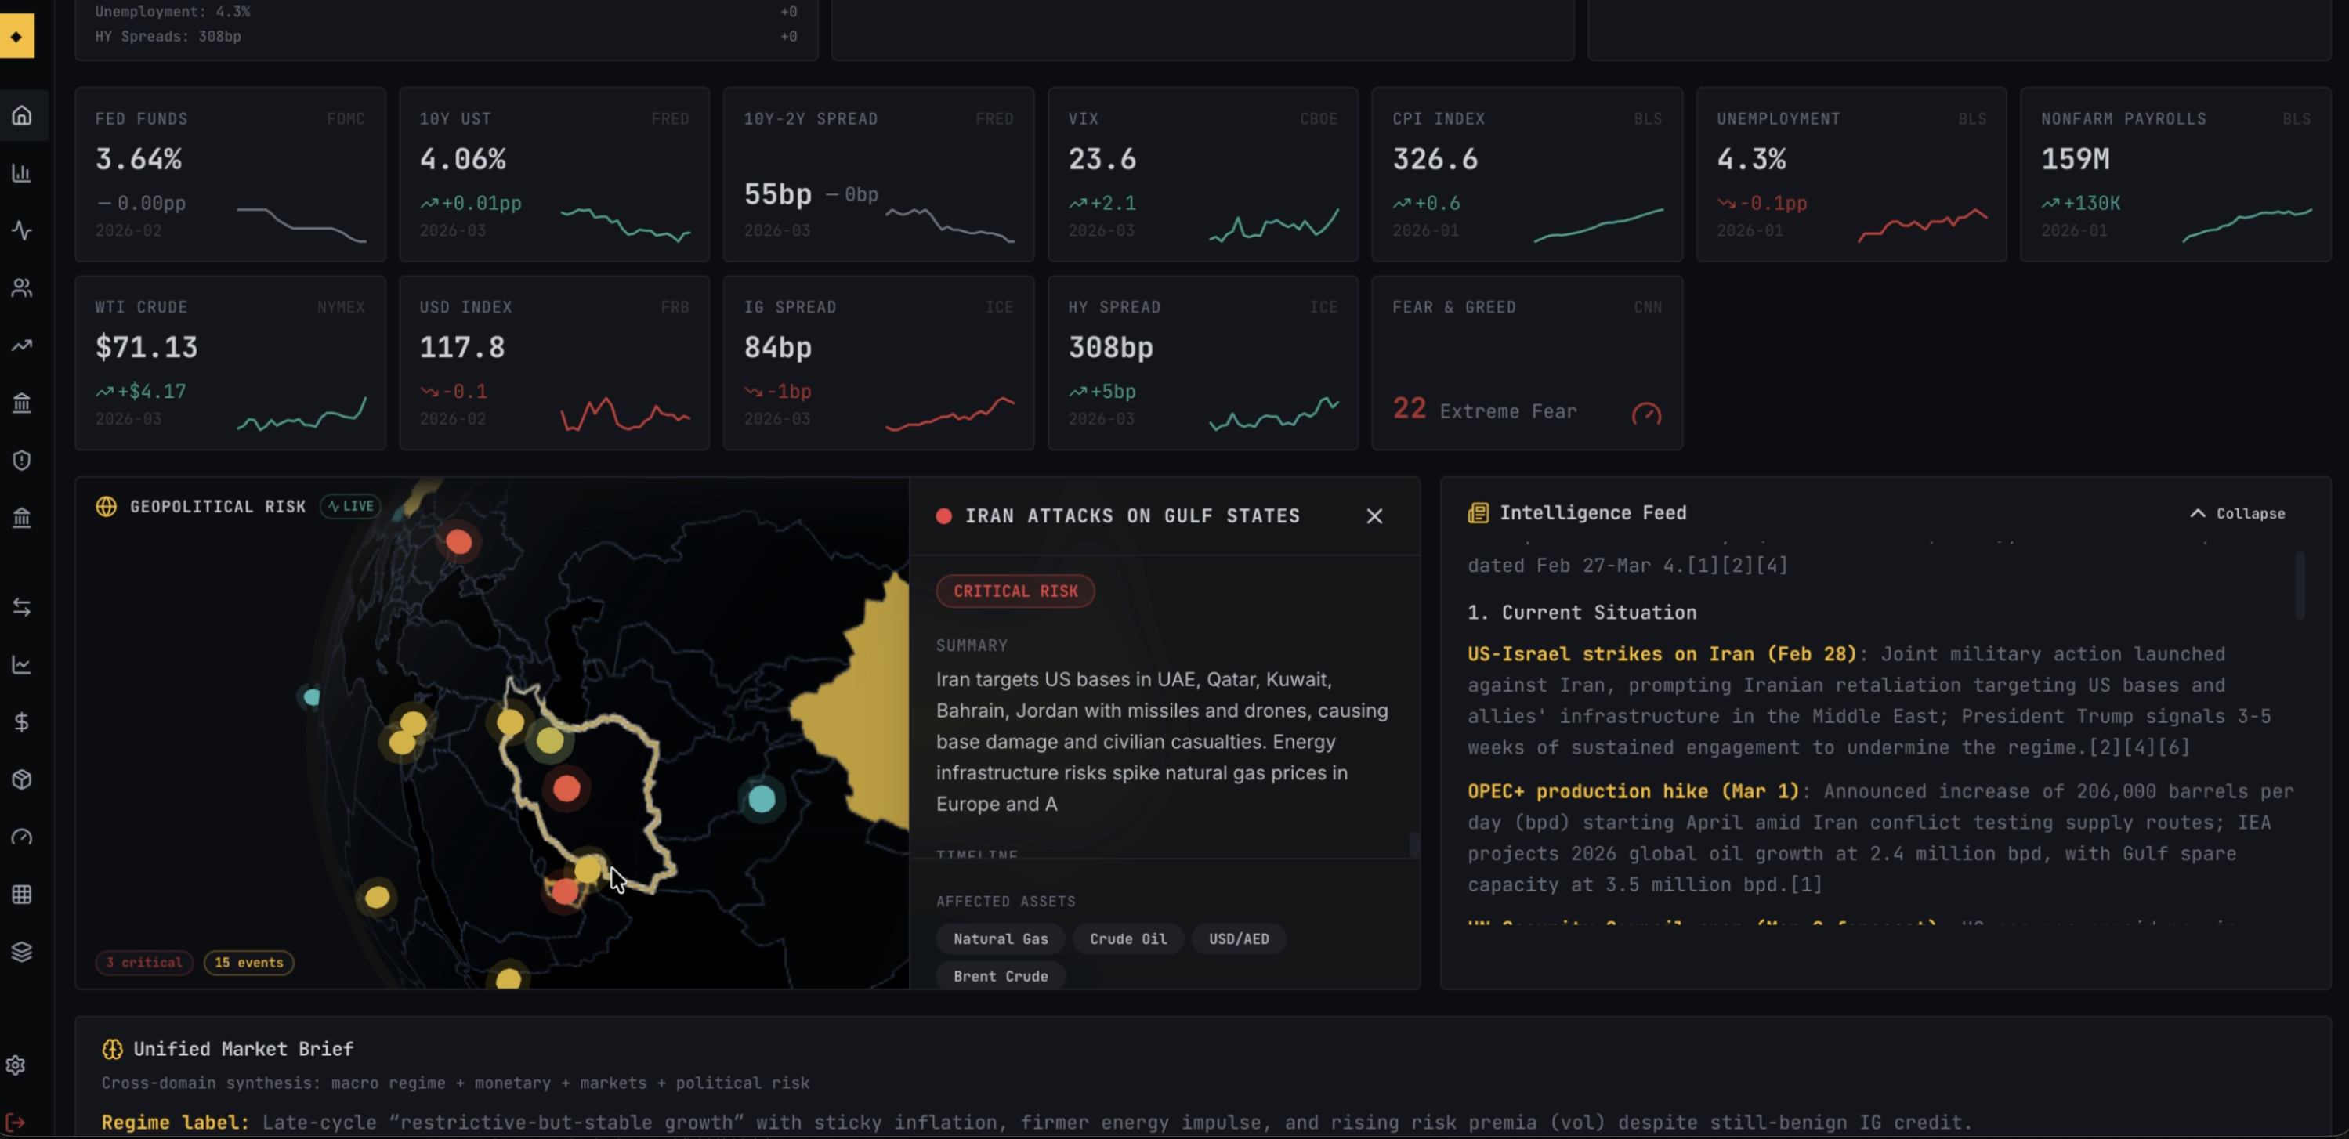Select the heartbeat activity icon in sidebar
The width and height of the screenshot is (2349, 1139).
coord(22,231)
